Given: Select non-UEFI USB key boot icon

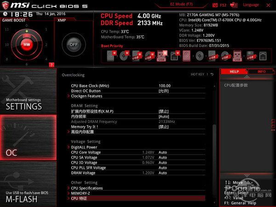Looking at the screenshot, I should [237, 56].
